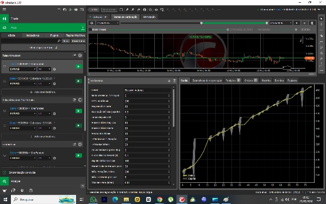Click the cTrader red icon in taskbar
Image resolution: width=326 pixels, height=204 pixels.
coord(181,200)
